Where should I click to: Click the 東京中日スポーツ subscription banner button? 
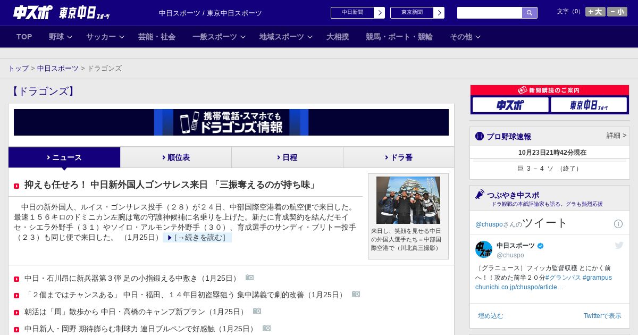tap(589, 105)
